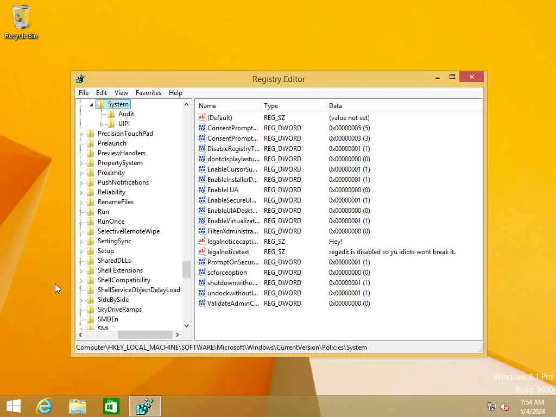The image size is (556, 417).
Task: Click the FilterAdministra... DWORD icon
Action: [202, 231]
